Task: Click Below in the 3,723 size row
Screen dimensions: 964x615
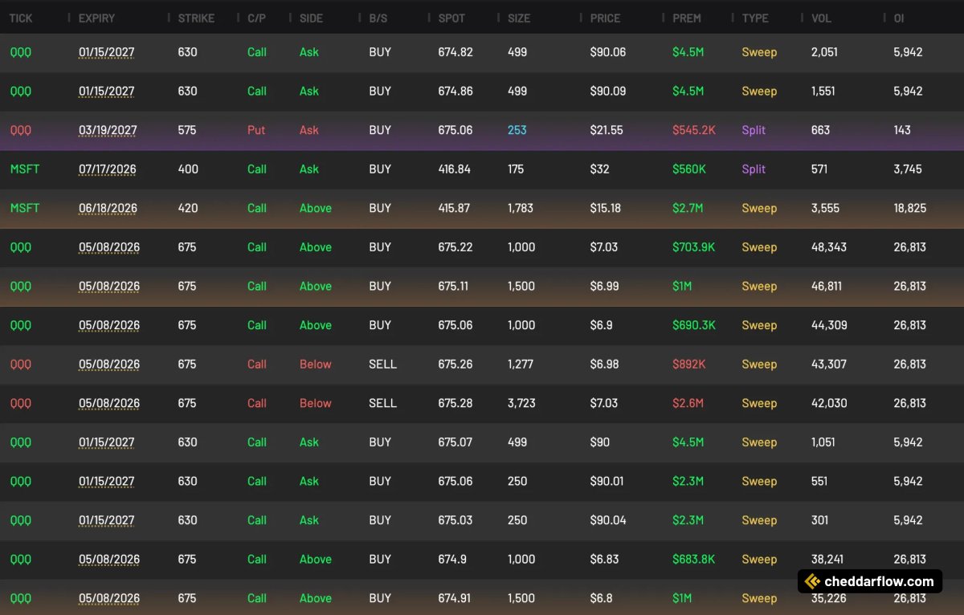Action: (315, 403)
